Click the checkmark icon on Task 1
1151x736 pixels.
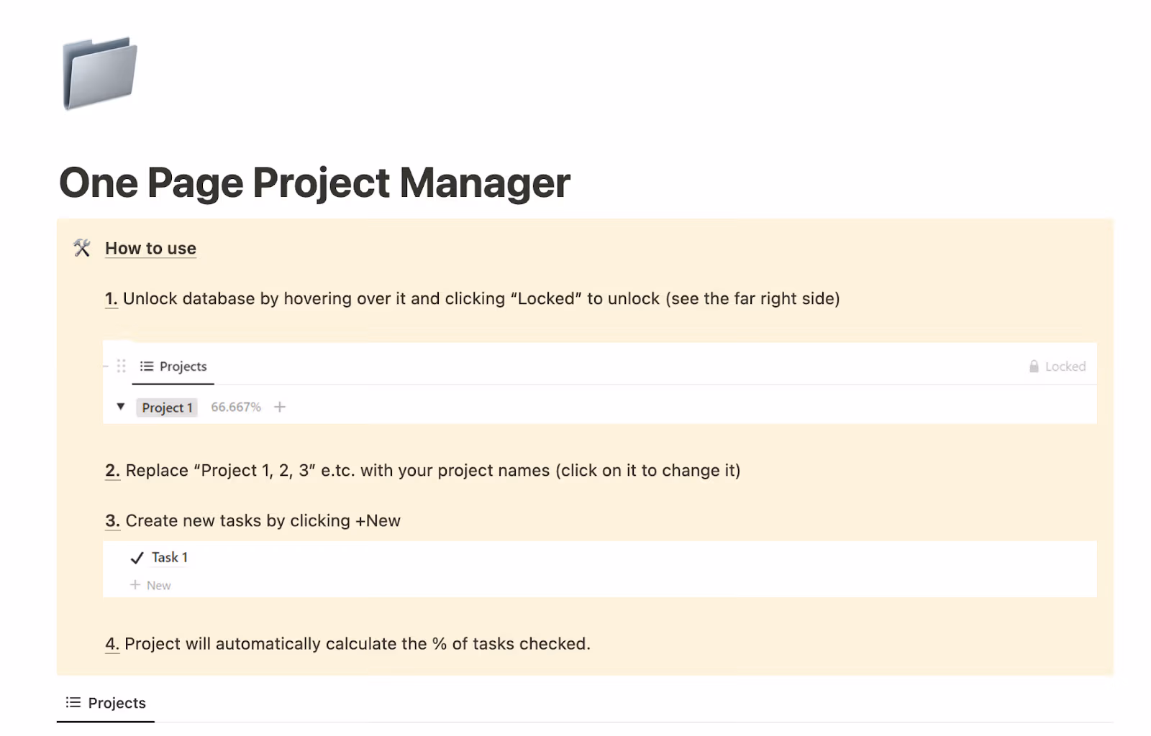[x=135, y=556]
